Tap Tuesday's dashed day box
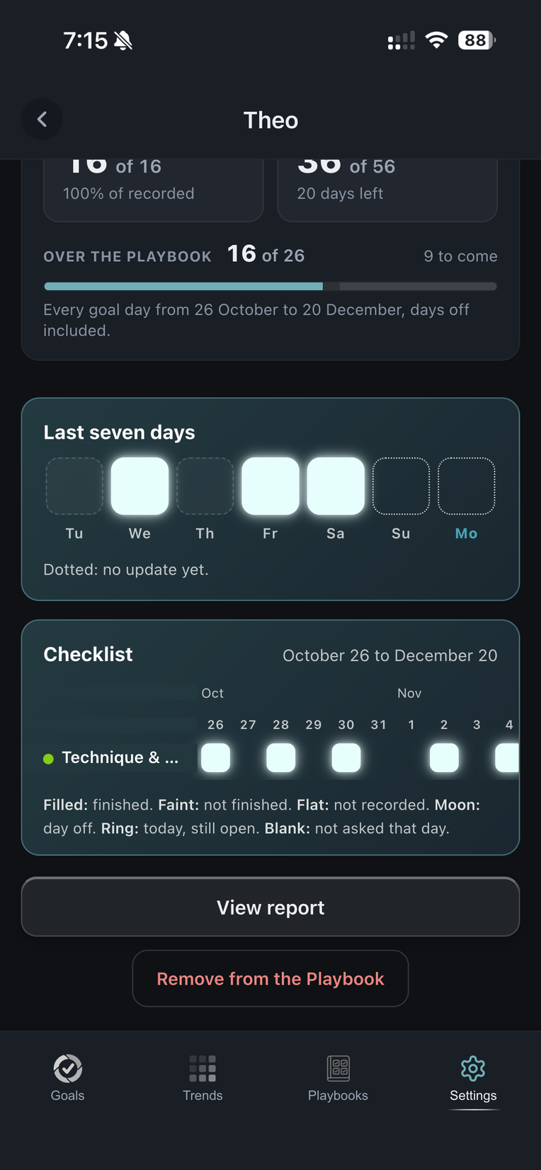 74,486
